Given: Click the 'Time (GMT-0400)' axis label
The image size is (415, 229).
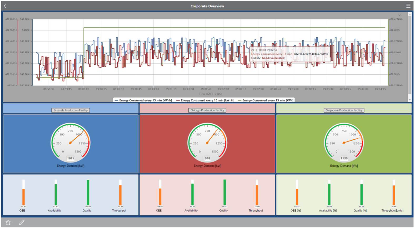Looking at the screenshot, I should 211,94.
